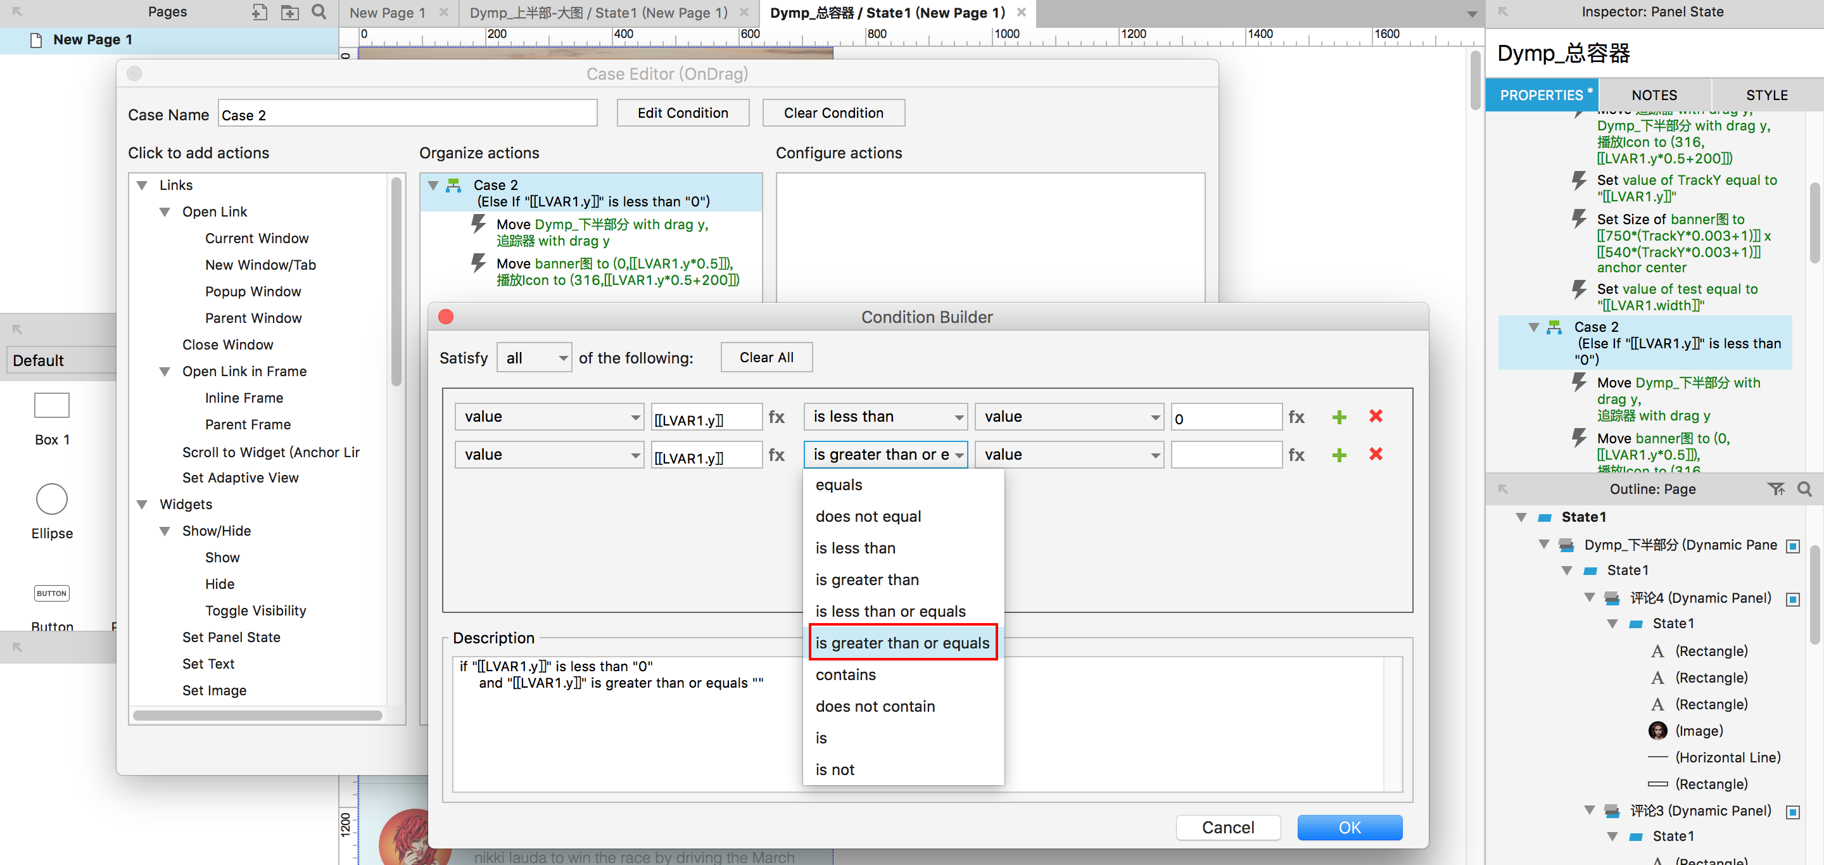Click horizontal scrollbar under actions list
Viewport: 1824px width, 865px height.
[x=258, y=715]
